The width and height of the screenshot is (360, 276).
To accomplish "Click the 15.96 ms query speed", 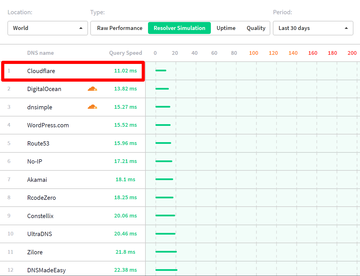I will [125, 143].
